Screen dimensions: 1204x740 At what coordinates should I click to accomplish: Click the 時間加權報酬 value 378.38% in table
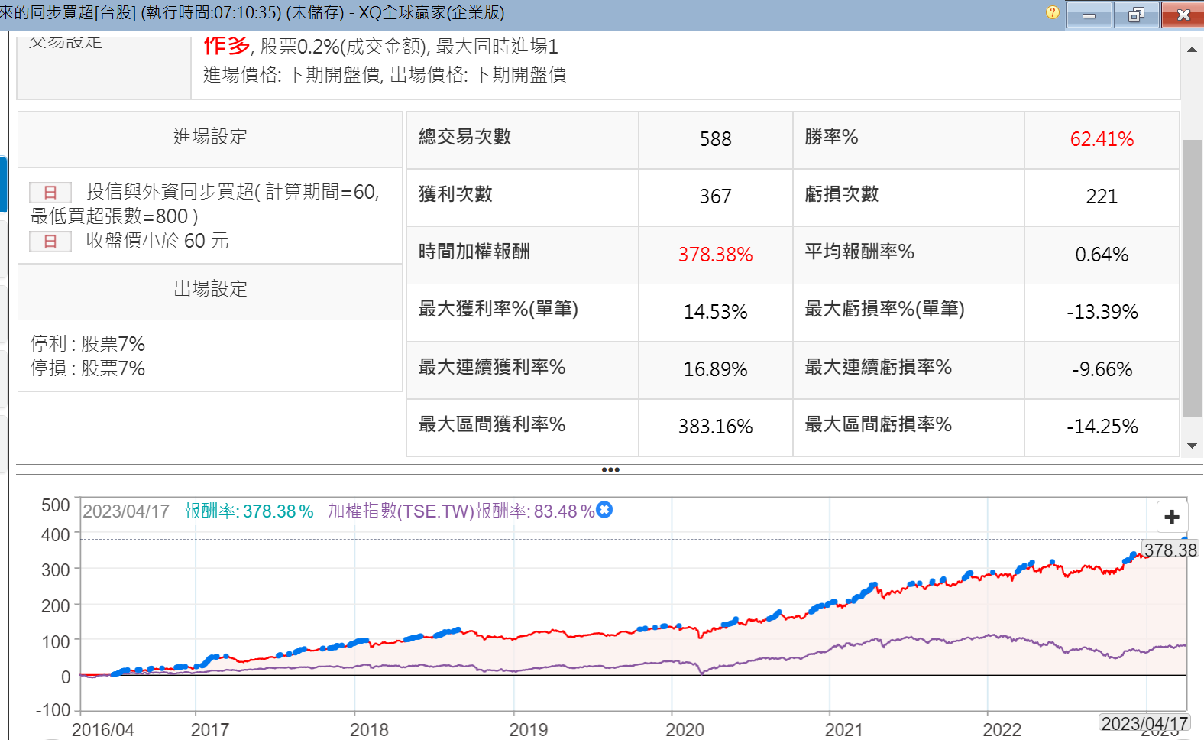715,255
